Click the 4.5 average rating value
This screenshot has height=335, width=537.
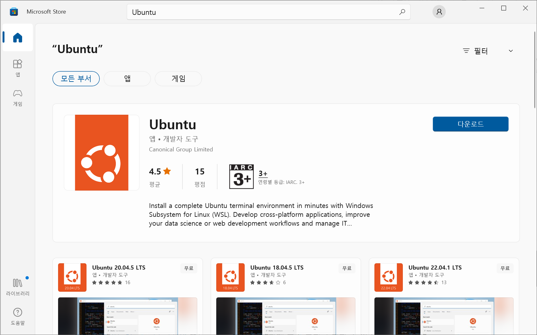click(x=155, y=171)
